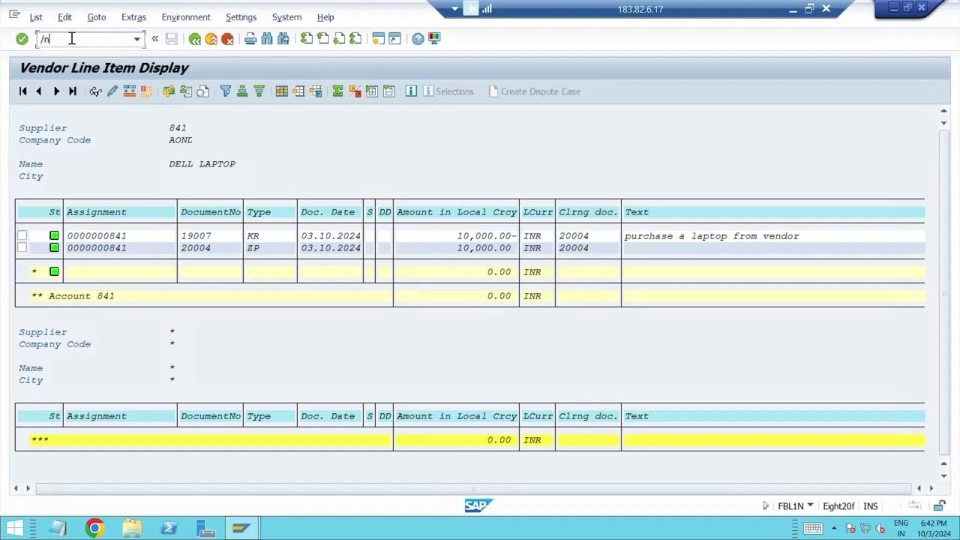The width and height of the screenshot is (960, 540).
Task: Click the Change Document pencil icon
Action: tap(112, 91)
